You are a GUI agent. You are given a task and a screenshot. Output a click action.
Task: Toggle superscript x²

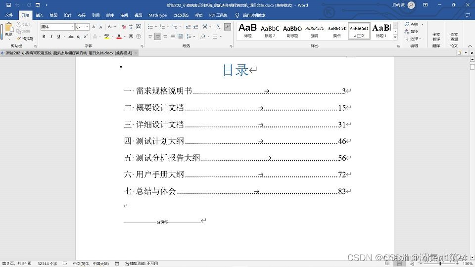point(86,36)
